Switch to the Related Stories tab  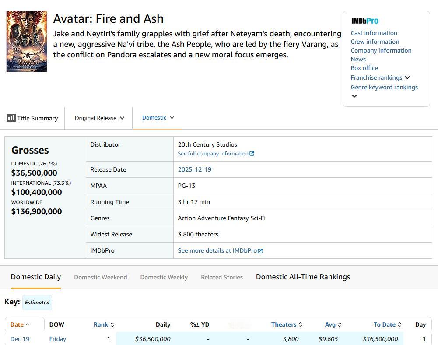tap(222, 277)
